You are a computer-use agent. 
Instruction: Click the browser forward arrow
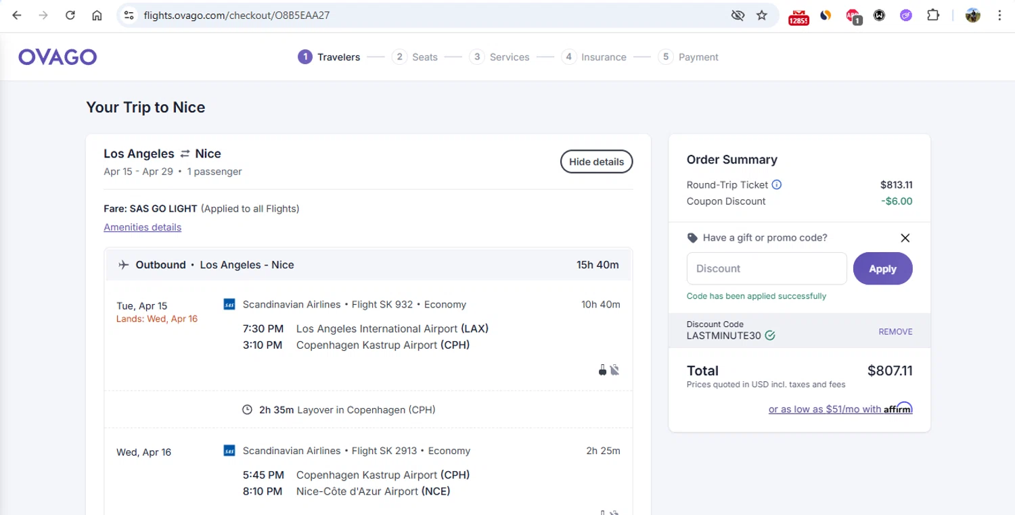[x=43, y=15]
